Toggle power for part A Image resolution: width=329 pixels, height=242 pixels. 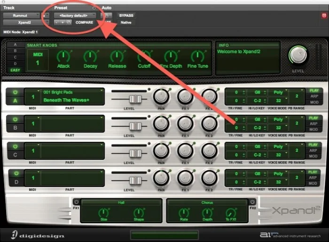coord(15,92)
